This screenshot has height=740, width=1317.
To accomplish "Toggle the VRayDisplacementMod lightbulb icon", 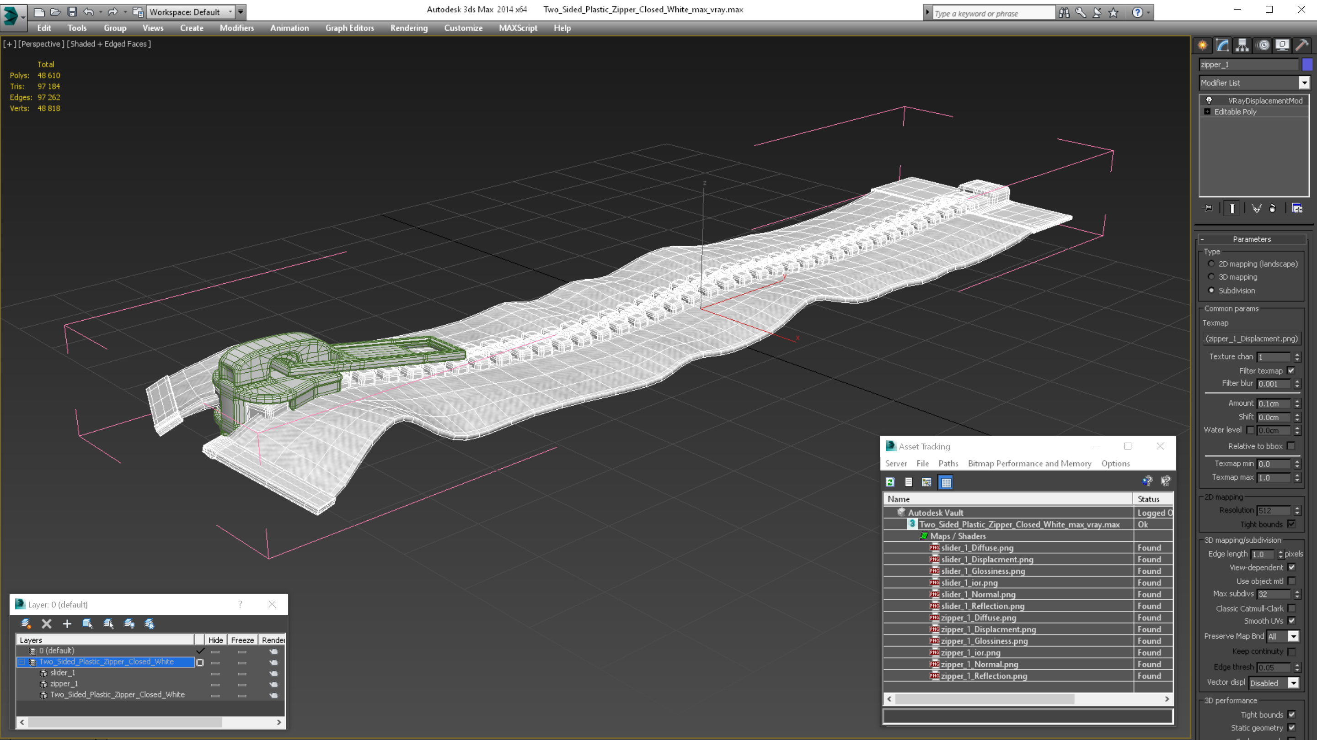I will 1209,100.
